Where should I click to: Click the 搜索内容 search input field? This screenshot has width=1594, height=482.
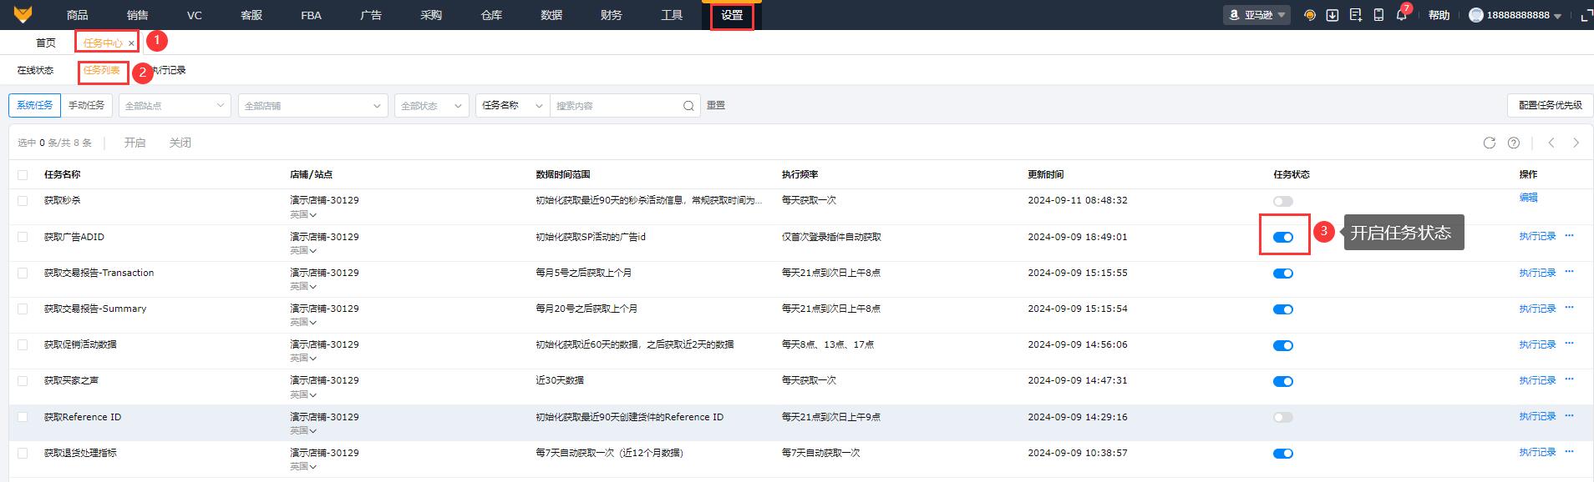point(615,106)
